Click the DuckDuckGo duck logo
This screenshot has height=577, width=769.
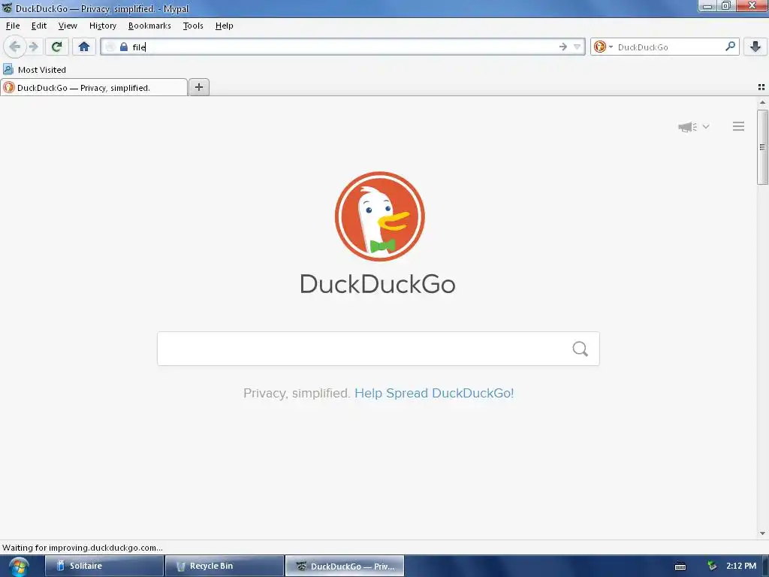[x=379, y=216]
